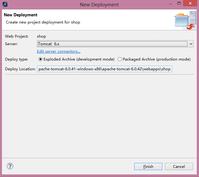Click the 'Web Project:' label
199x177 pixels.
(17, 36)
